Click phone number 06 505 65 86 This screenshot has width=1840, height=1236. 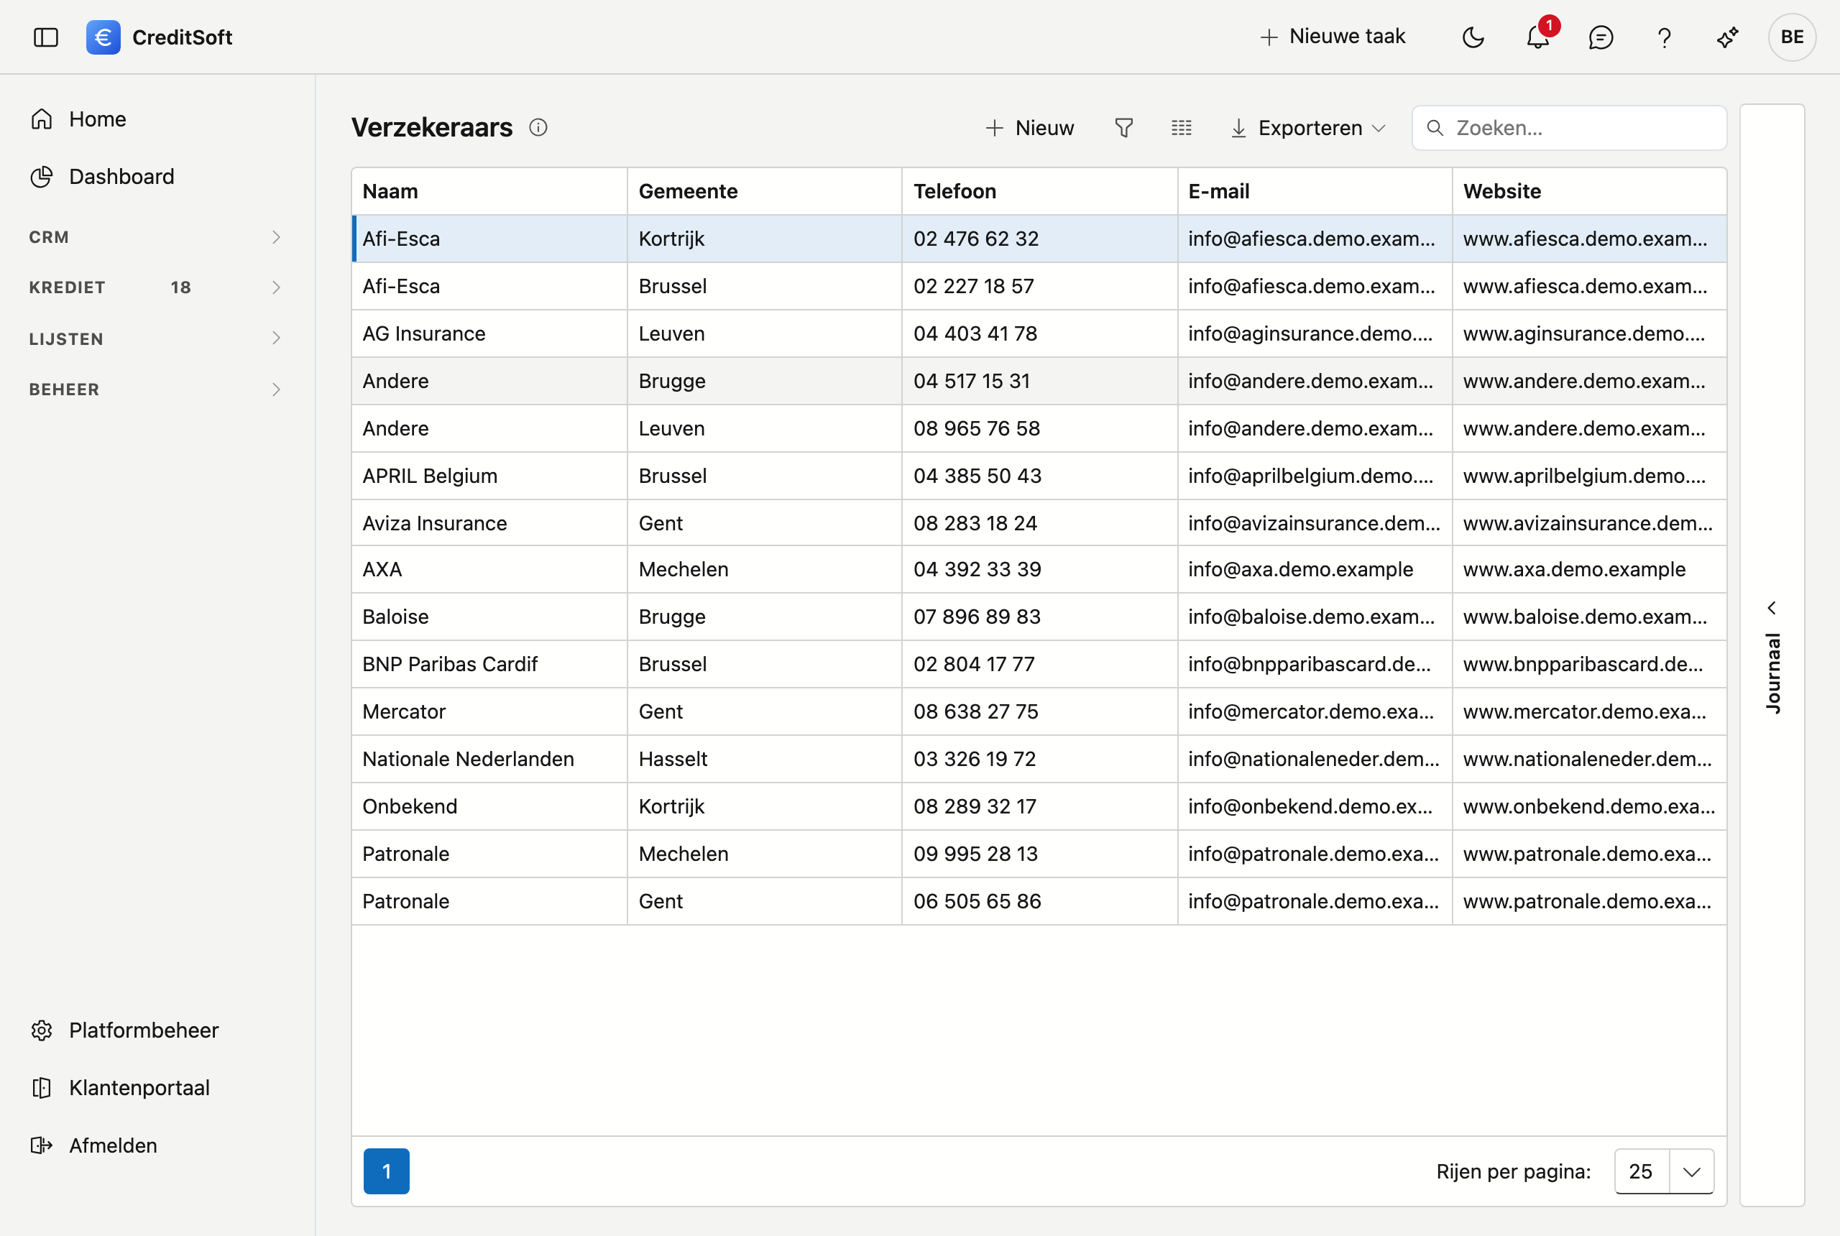click(977, 900)
